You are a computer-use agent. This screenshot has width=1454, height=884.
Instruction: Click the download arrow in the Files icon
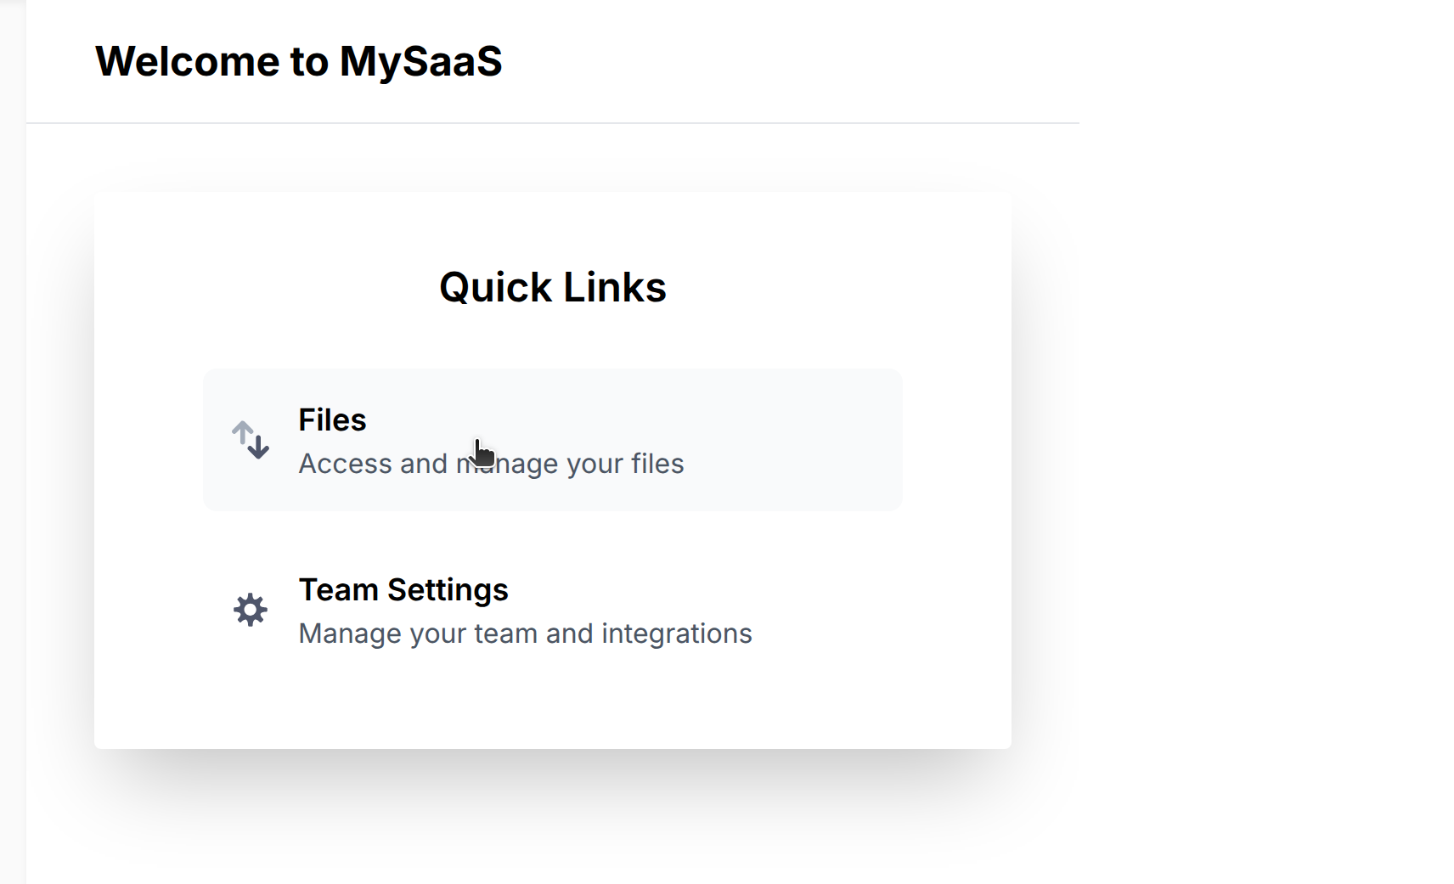[x=257, y=448]
